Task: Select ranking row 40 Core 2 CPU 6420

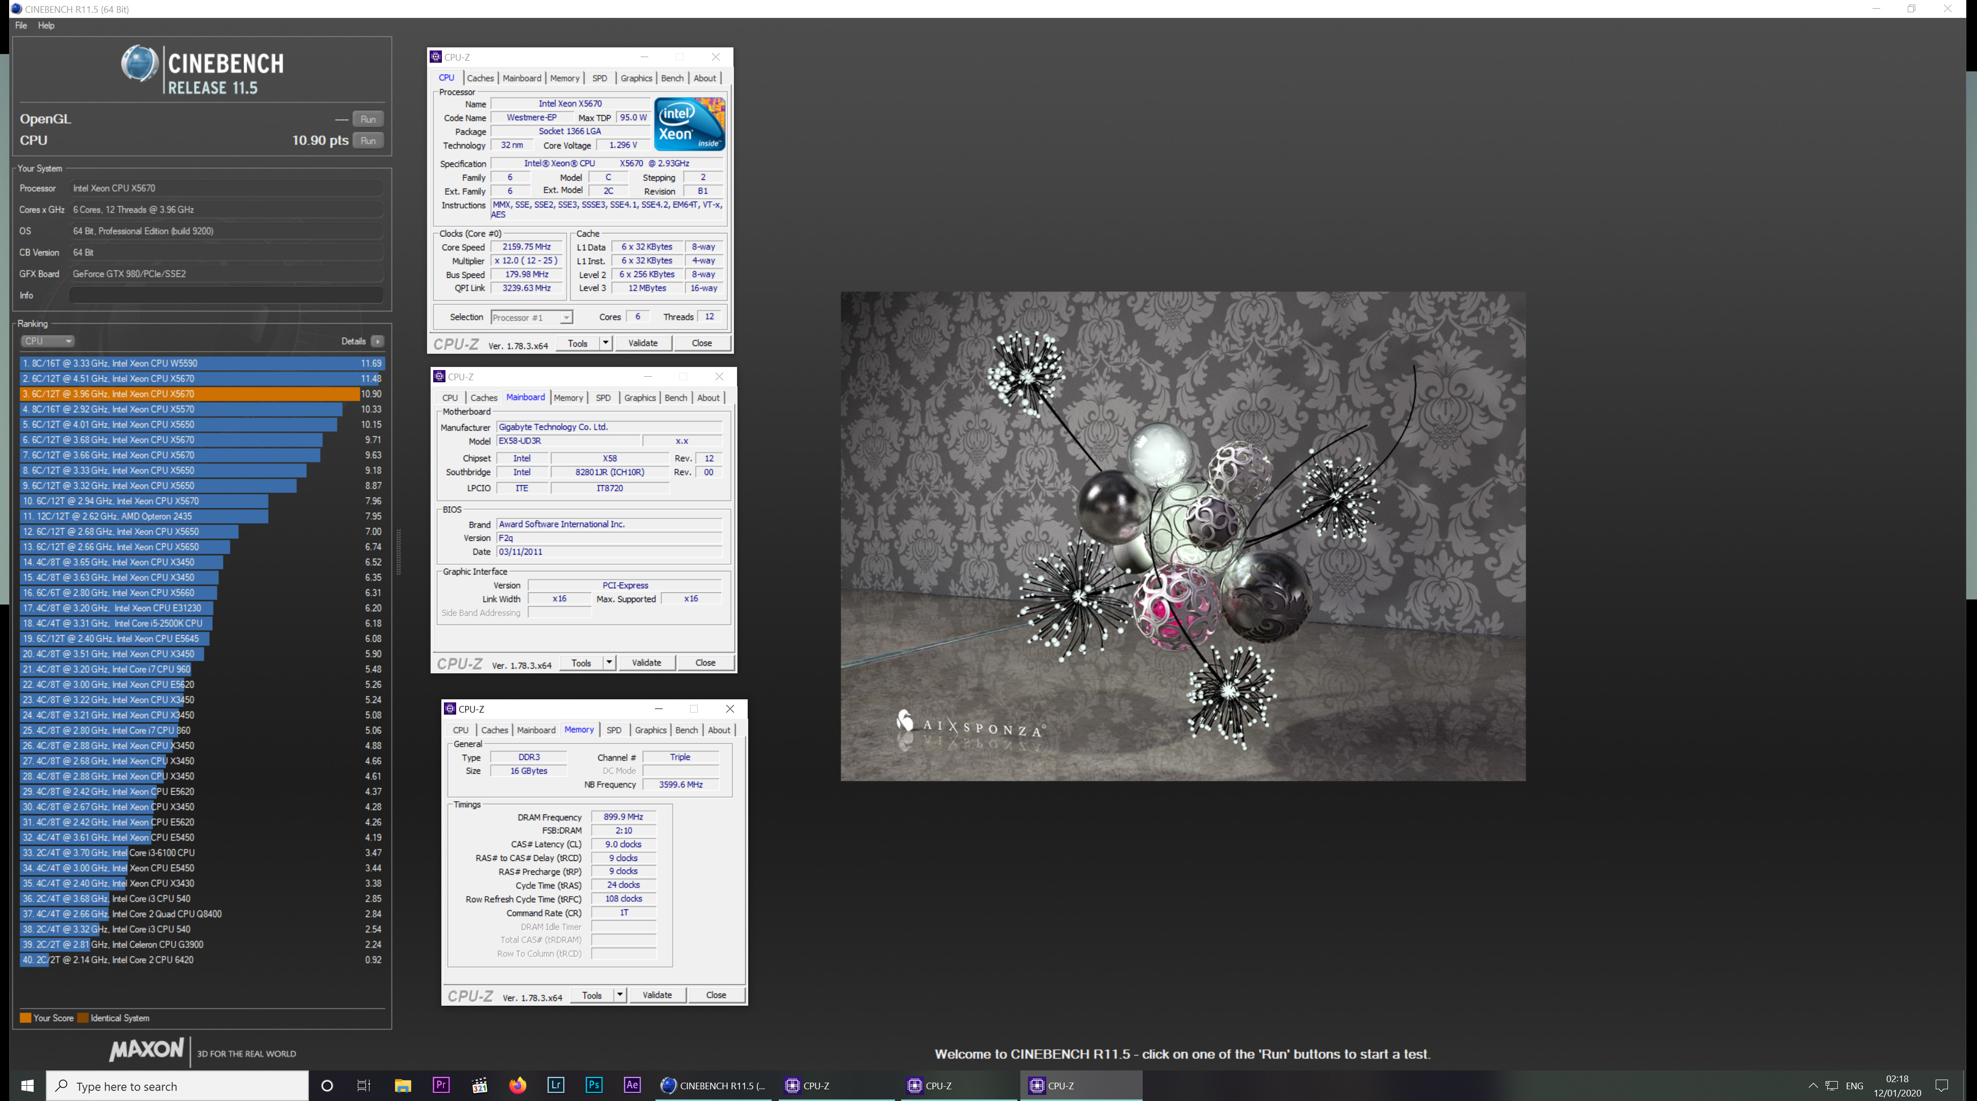Action: (202, 960)
